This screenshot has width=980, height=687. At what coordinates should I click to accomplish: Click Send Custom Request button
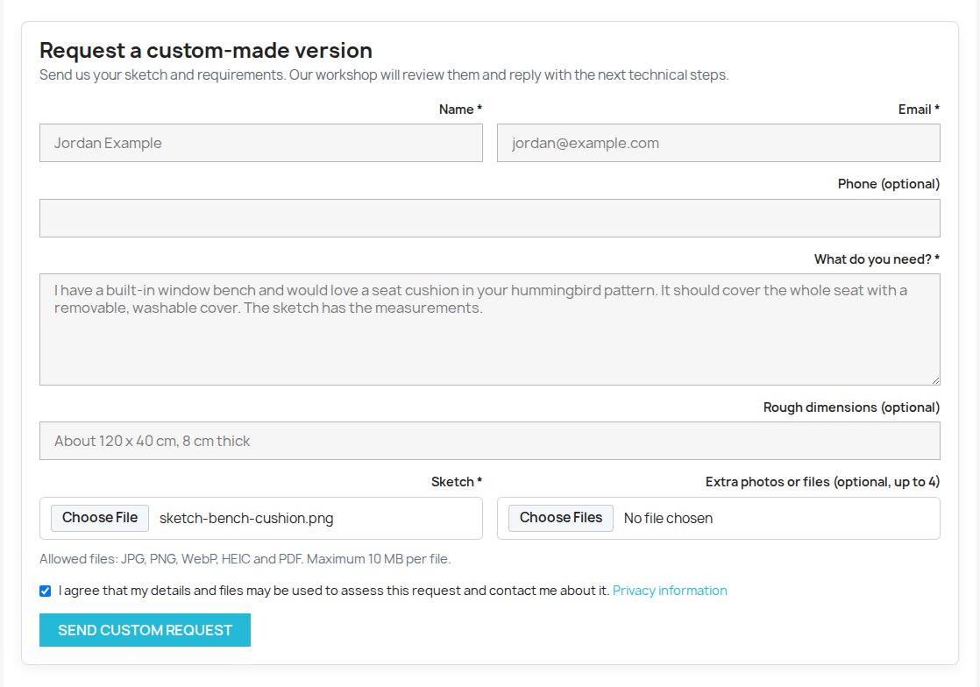tap(145, 630)
